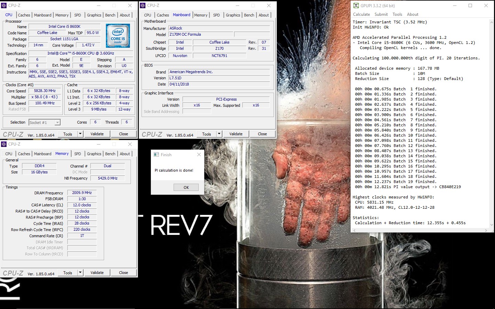Open the Memory tab in the CPU window

coord(62,15)
